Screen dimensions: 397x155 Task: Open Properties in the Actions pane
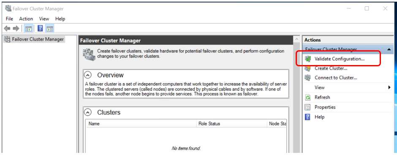(325, 107)
